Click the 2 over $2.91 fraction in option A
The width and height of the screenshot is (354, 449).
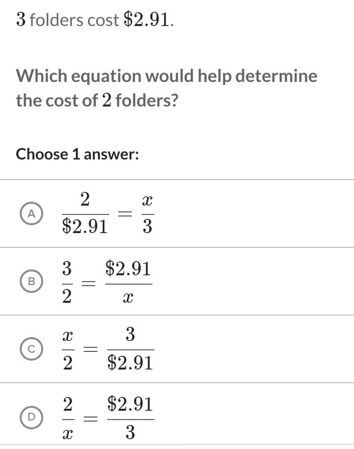point(85,213)
